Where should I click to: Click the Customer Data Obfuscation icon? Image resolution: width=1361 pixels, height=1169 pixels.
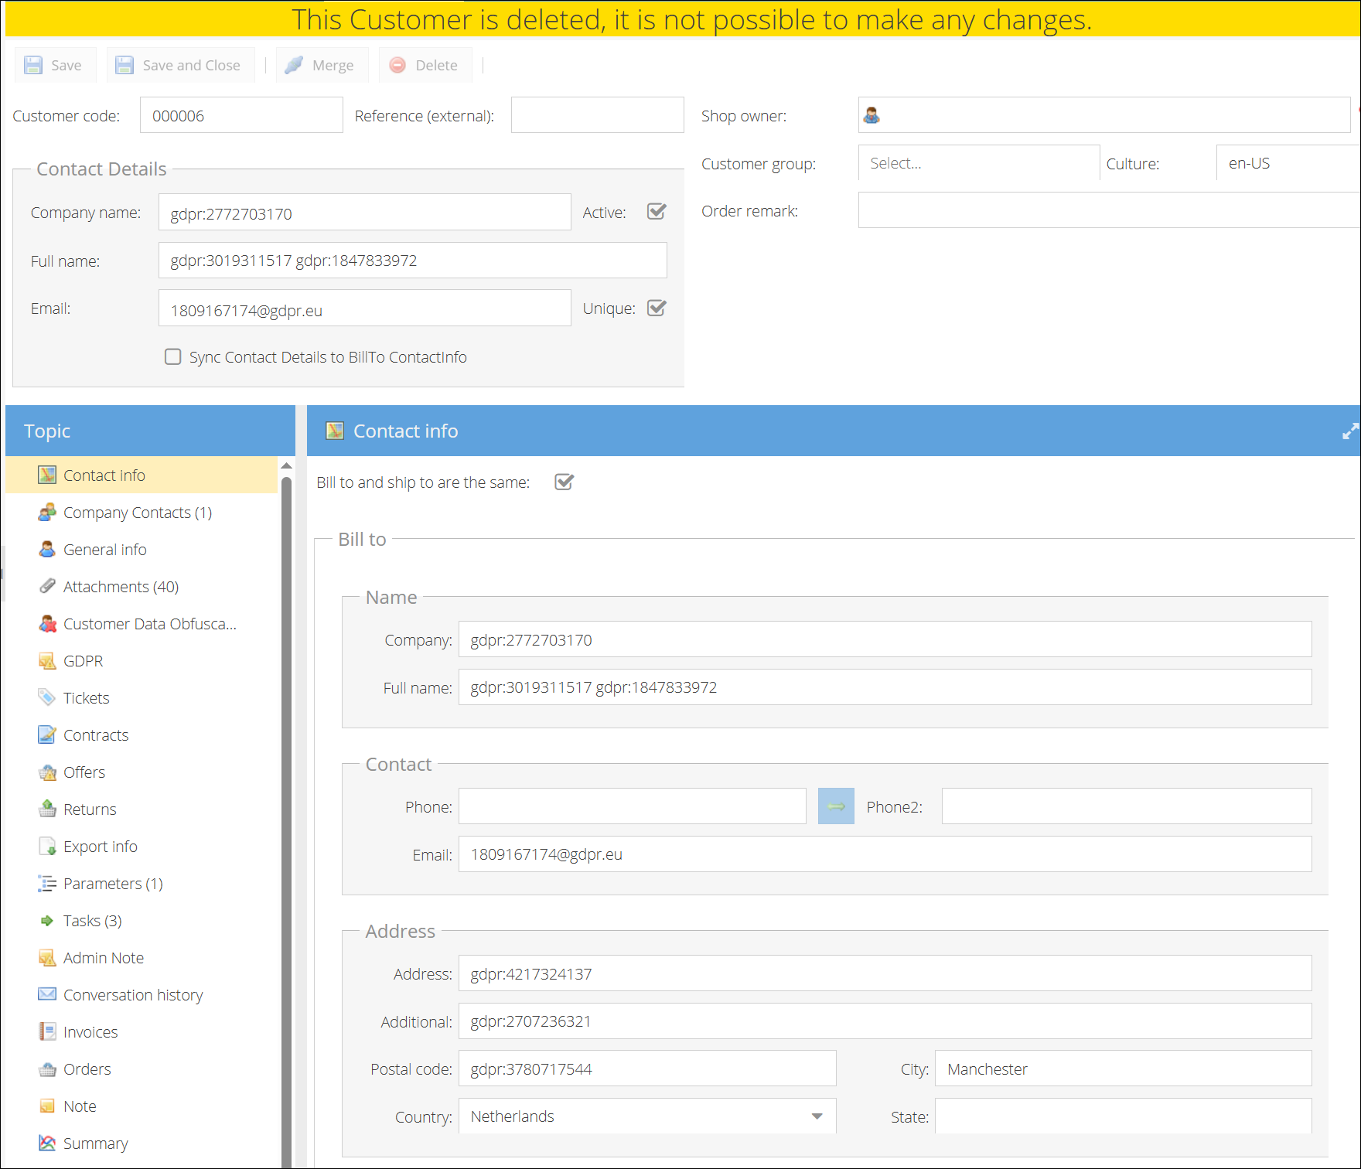[47, 623]
